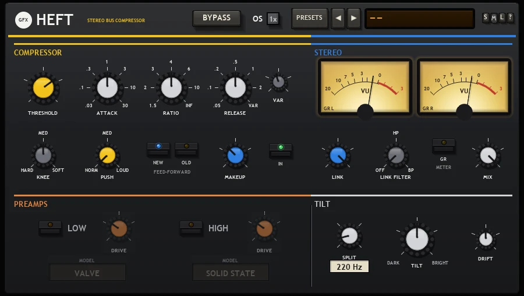Toggle the LOW preamp switch

[50, 228]
